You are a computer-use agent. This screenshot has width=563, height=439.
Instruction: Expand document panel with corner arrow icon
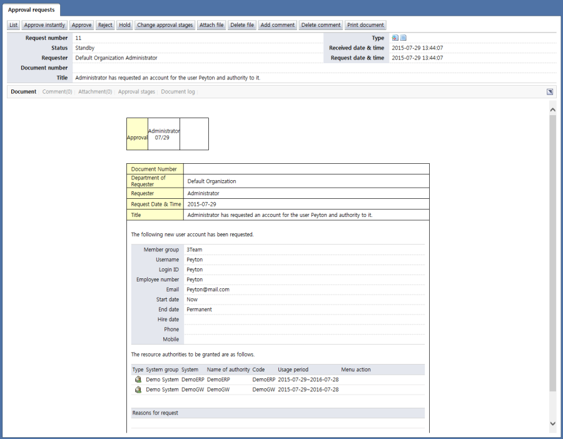pos(549,92)
